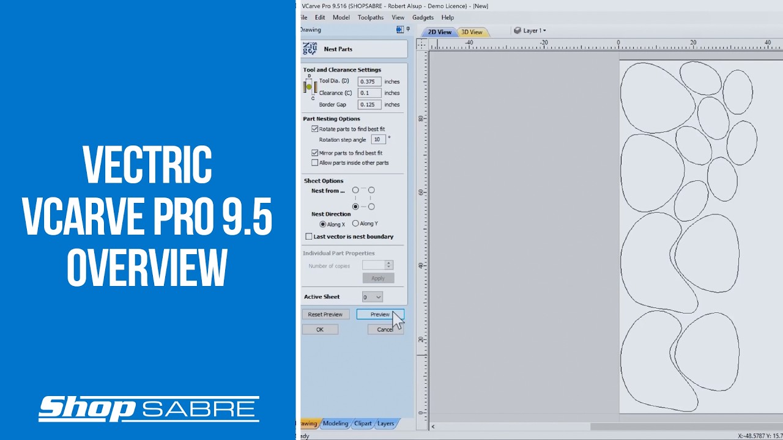
Task: Open the Gadgets menu
Action: 423,18
